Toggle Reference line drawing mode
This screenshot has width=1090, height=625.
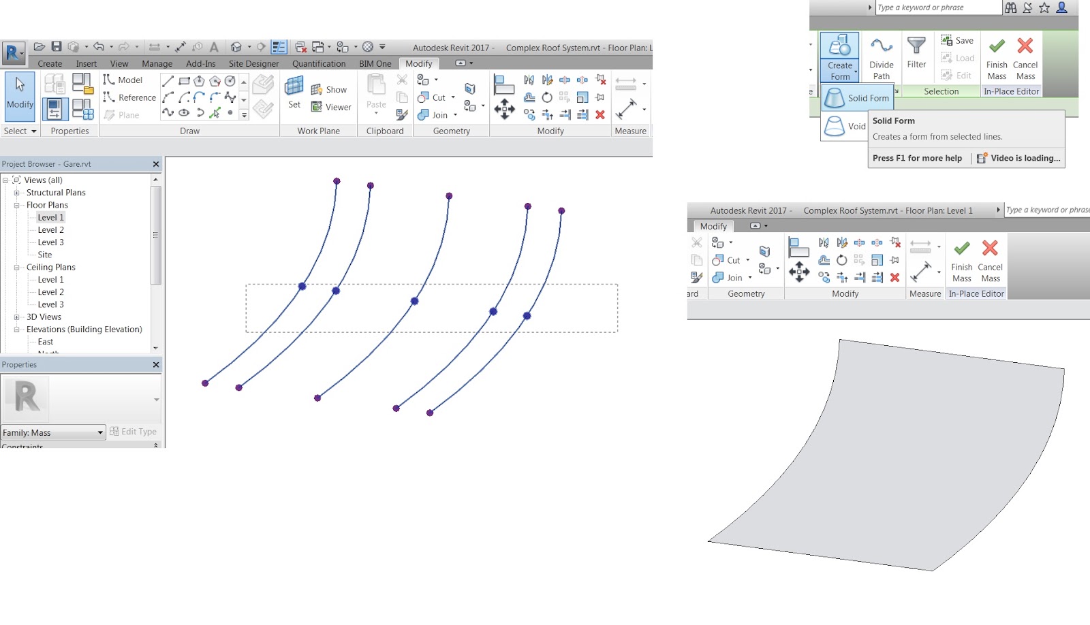pyautogui.click(x=129, y=97)
